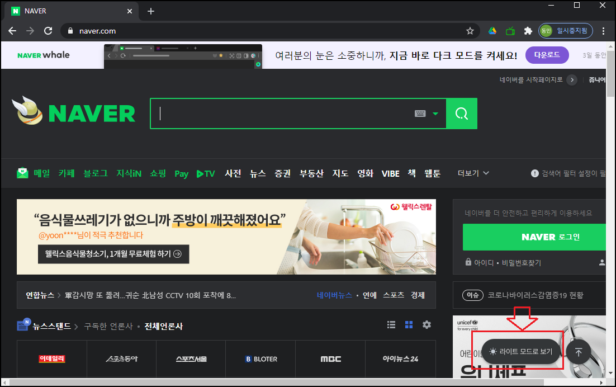The width and height of the screenshot is (616, 387).
Task: Select the NAVER browser tab
Action: pos(72,11)
